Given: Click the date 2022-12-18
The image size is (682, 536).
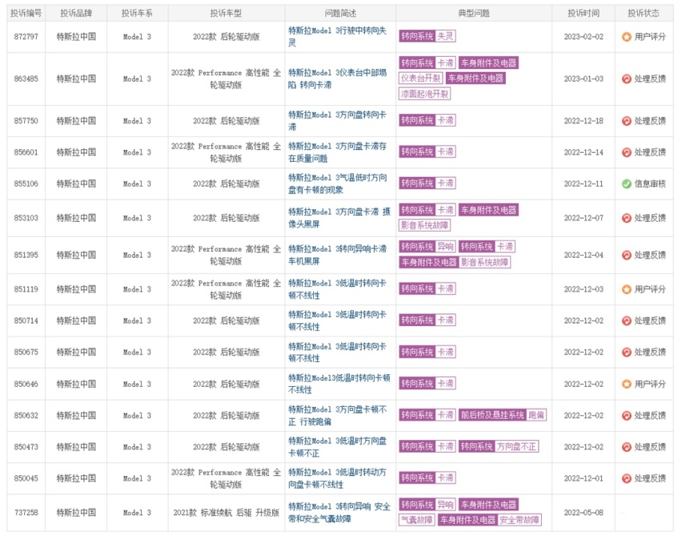Looking at the screenshot, I should [x=584, y=121].
